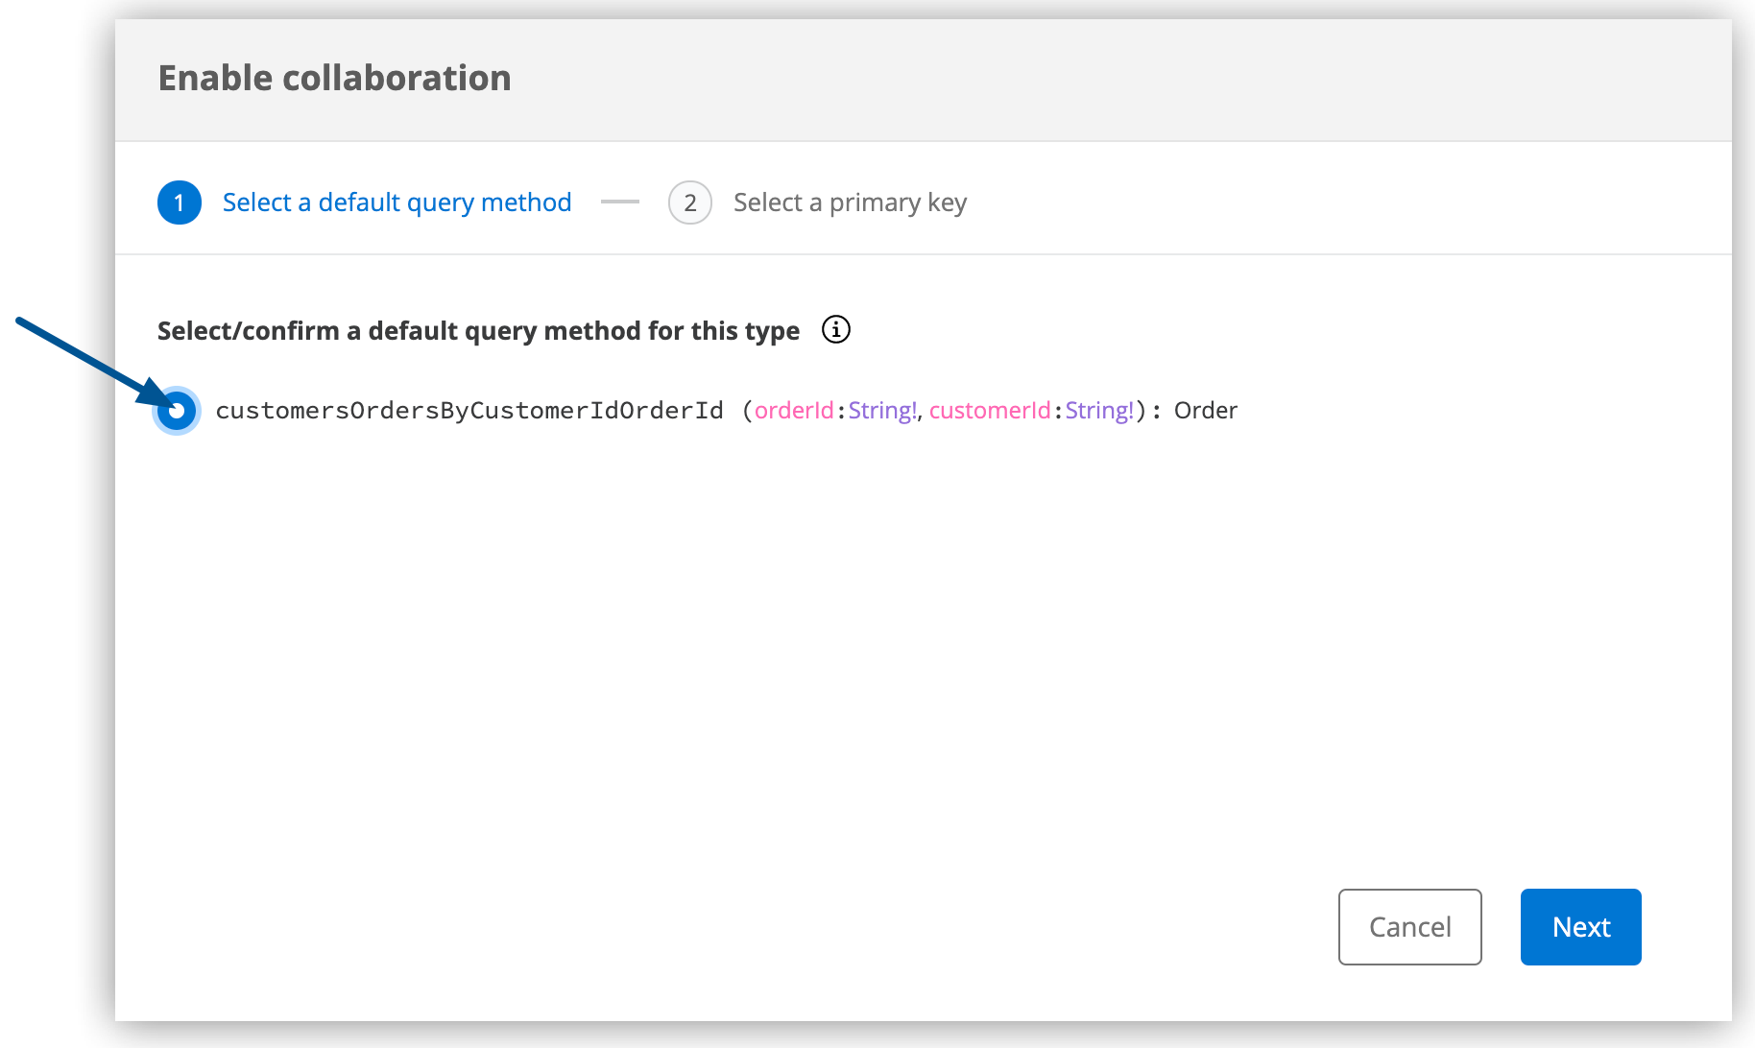Click the connector line between steps 1 and 2
This screenshot has width=1755, height=1048.
tap(620, 202)
